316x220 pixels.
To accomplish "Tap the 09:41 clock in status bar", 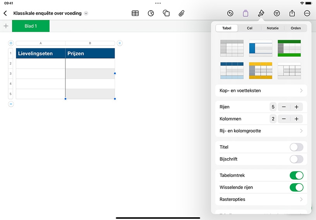I will [x=9, y=3].
